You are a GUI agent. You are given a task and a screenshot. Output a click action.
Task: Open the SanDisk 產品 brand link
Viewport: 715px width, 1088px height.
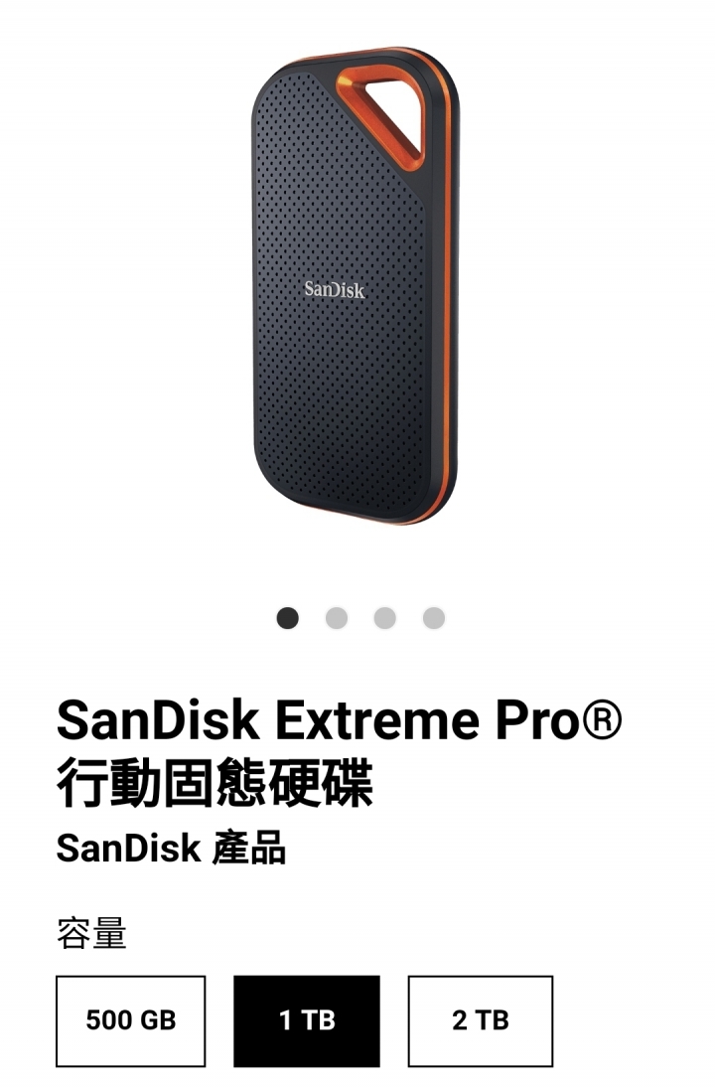pyautogui.click(x=171, y=848)
